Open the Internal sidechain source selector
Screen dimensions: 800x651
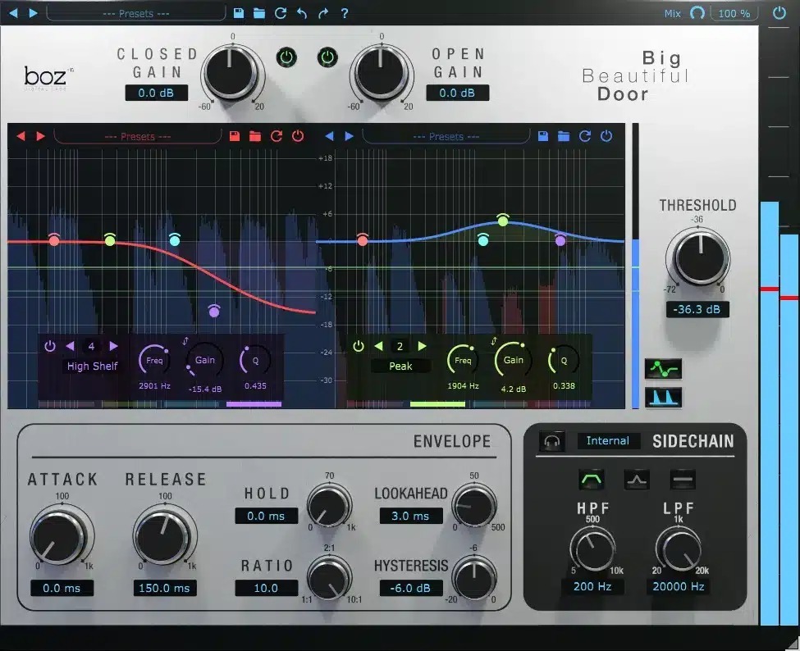coord(609,440)
